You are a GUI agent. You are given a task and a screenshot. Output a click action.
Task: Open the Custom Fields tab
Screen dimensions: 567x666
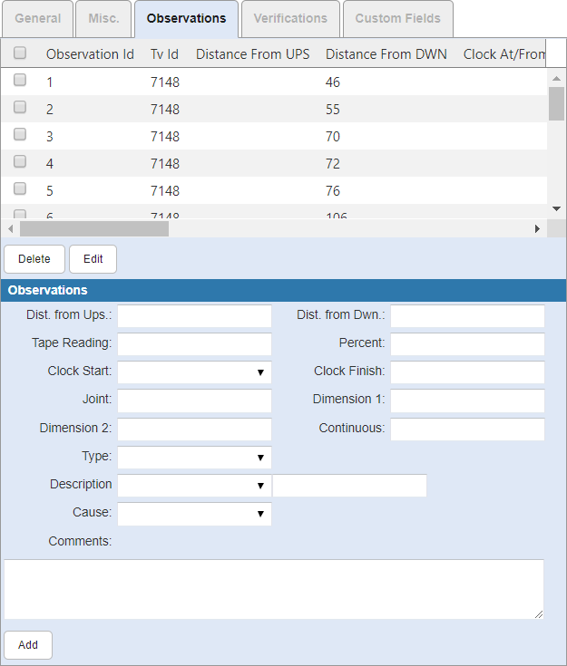coord(397,19)
